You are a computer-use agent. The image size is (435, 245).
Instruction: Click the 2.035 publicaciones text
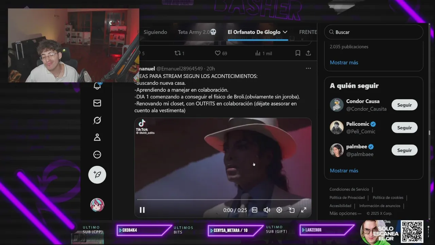[349, 47]
